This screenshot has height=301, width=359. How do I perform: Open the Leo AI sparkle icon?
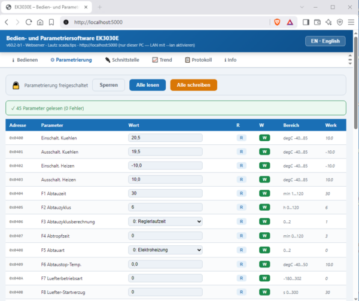(328, 22)
